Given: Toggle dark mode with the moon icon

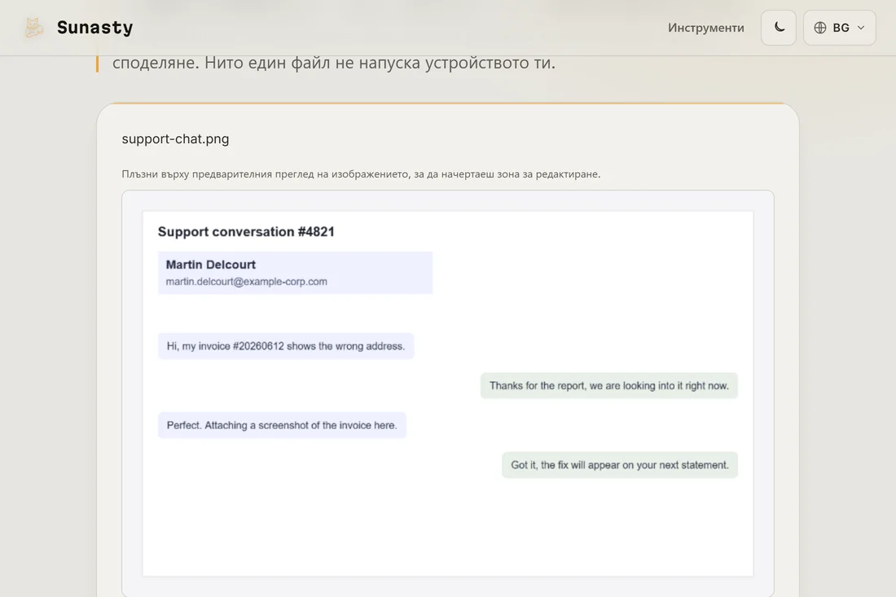Looking at the screenshot, I should 778,28.
